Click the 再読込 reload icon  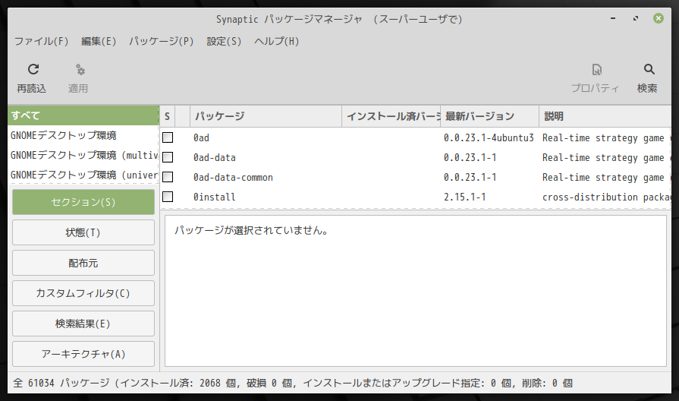point(33,69)
